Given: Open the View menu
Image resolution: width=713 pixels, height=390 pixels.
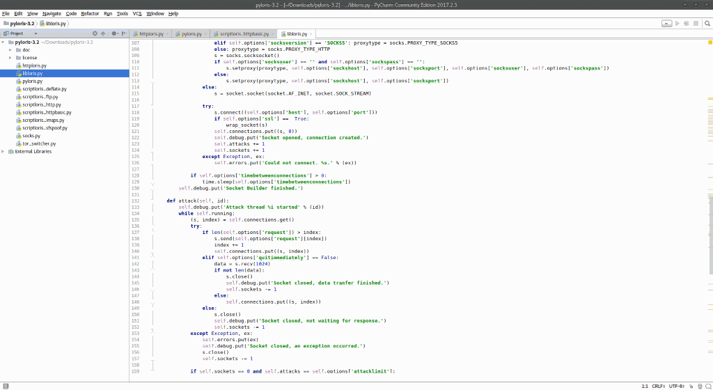Looking at the screenshot, I should coord(32,14).
